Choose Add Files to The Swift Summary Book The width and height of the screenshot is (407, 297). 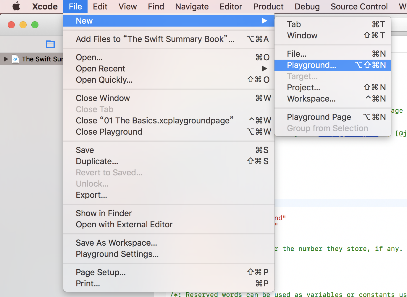click(169, 39)
